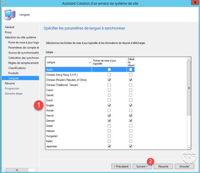Check update file box for Hungarian

[x=109, y=136]
